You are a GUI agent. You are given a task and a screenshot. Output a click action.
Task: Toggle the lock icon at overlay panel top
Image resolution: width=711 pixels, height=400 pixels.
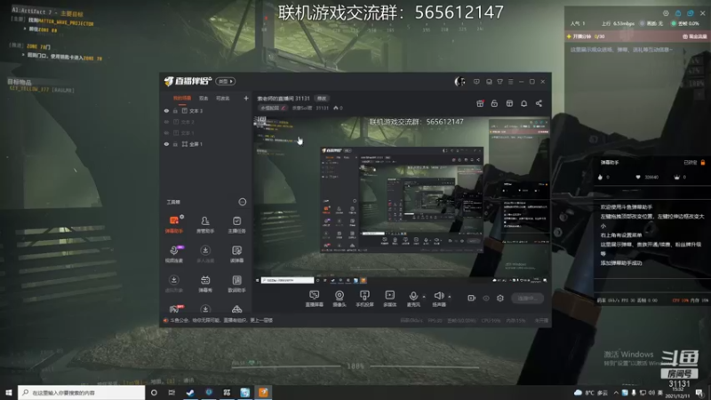[678, 13]
